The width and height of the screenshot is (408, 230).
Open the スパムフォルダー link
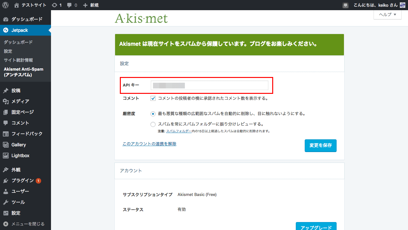(x=179, y=131)
